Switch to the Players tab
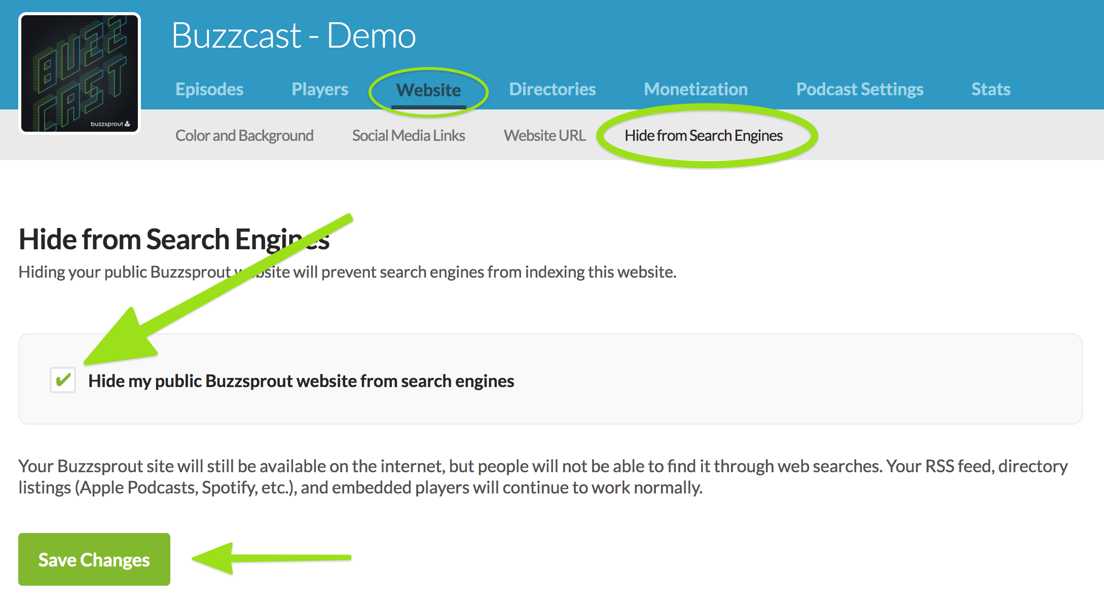This screenshot has height=608, width=1104. tap(320, 89)
